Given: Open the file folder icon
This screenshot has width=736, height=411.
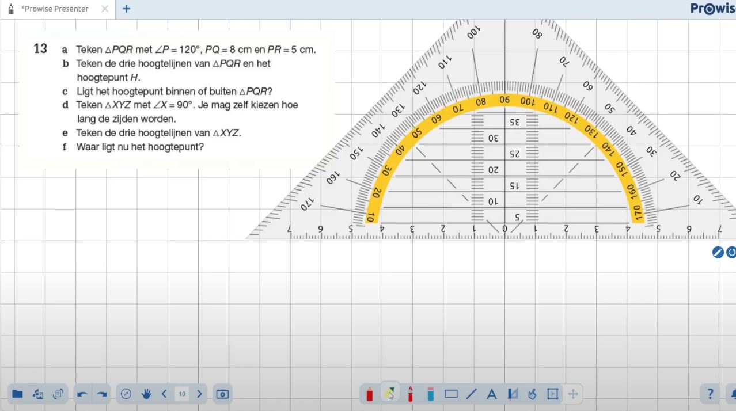Looking at the screenshot, I should [x=17, y=394].
